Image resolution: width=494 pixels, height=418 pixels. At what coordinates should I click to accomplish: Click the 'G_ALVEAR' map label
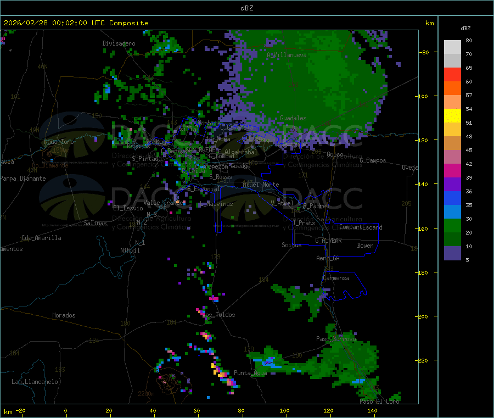(328, 241)
